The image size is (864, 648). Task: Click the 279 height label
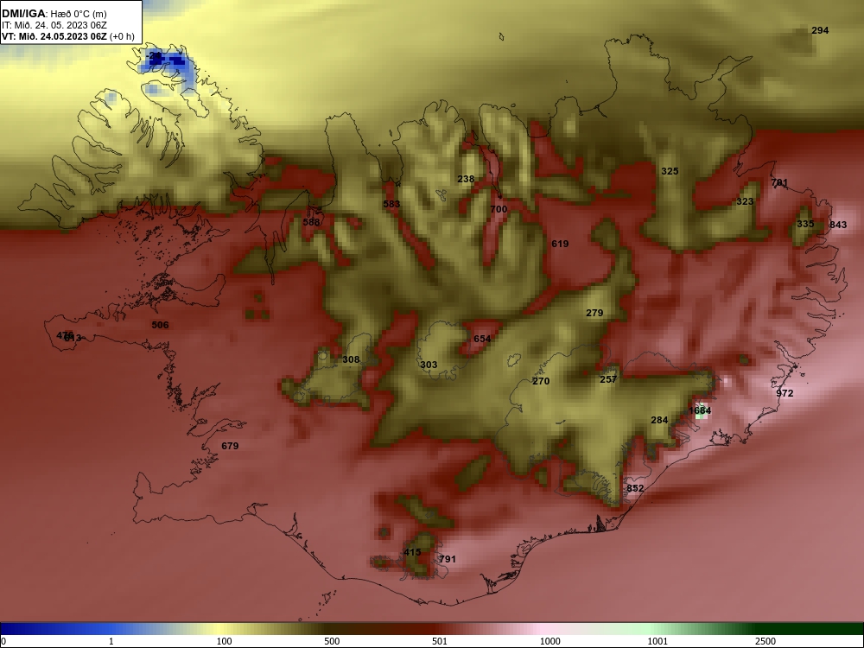[594, 313]
